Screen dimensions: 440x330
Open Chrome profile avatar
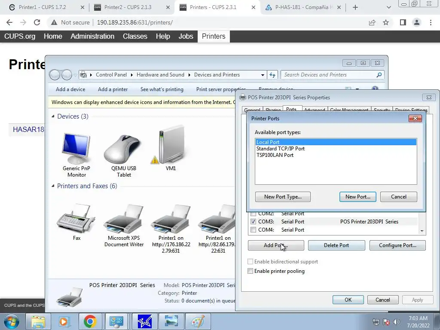417,22
